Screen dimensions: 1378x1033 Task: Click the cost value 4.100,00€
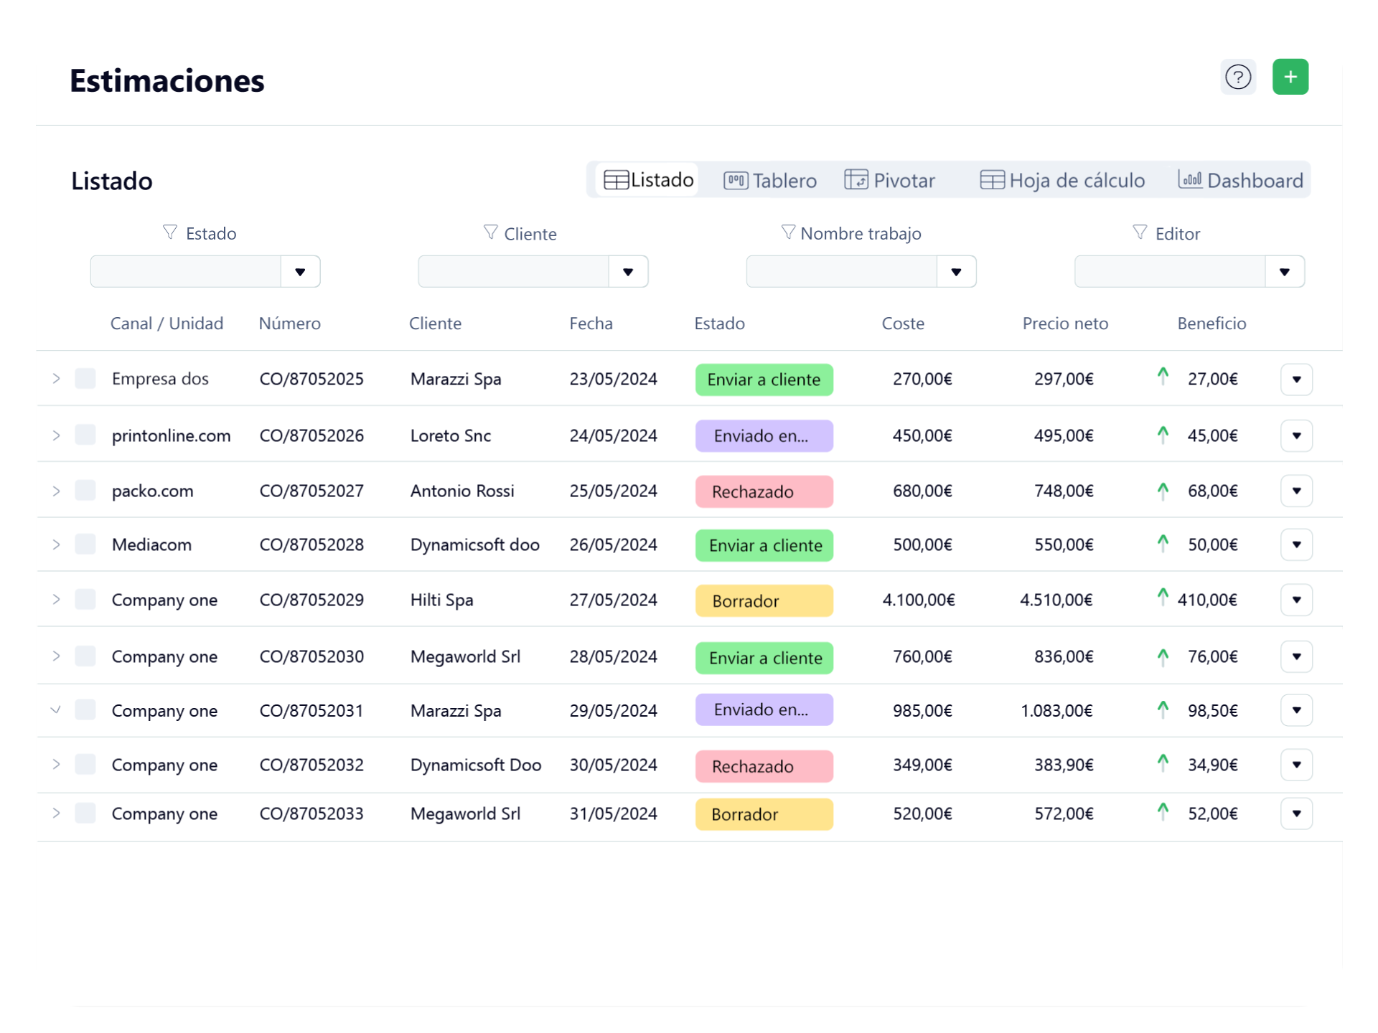919,600
